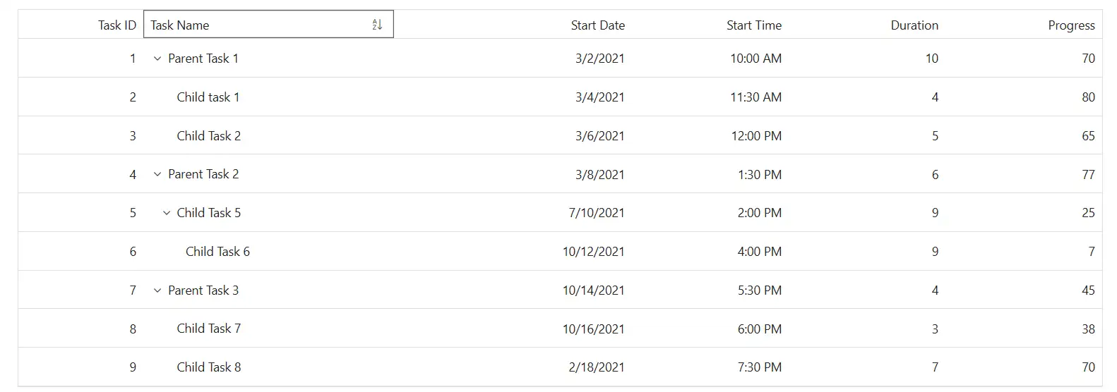The width and height of the screenshot is (1117, 392).
Task: Select the Child task 1 row
Action: coord(560,97)
